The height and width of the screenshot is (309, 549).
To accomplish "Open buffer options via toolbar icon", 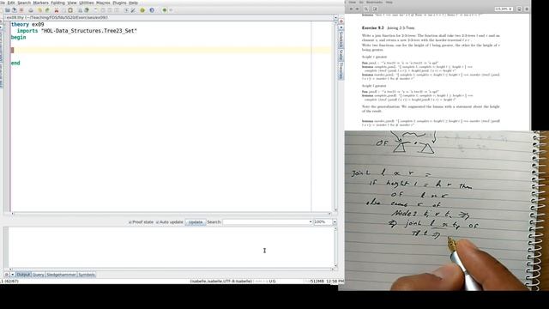I will tap(126, 10).
